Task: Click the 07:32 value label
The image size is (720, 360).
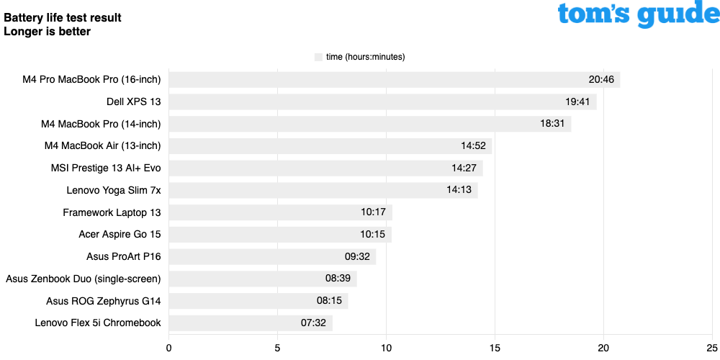Action: pyautogui.click(x=314, y=323)
